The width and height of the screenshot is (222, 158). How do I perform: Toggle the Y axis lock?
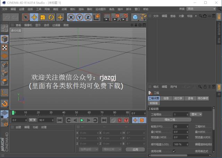(x=79, y=17)
